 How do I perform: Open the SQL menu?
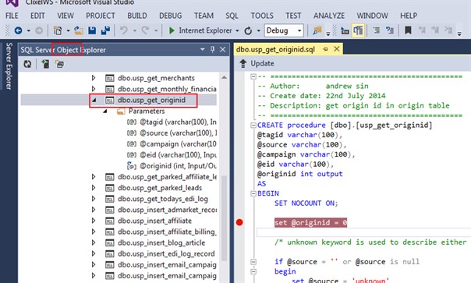(232, 16)
